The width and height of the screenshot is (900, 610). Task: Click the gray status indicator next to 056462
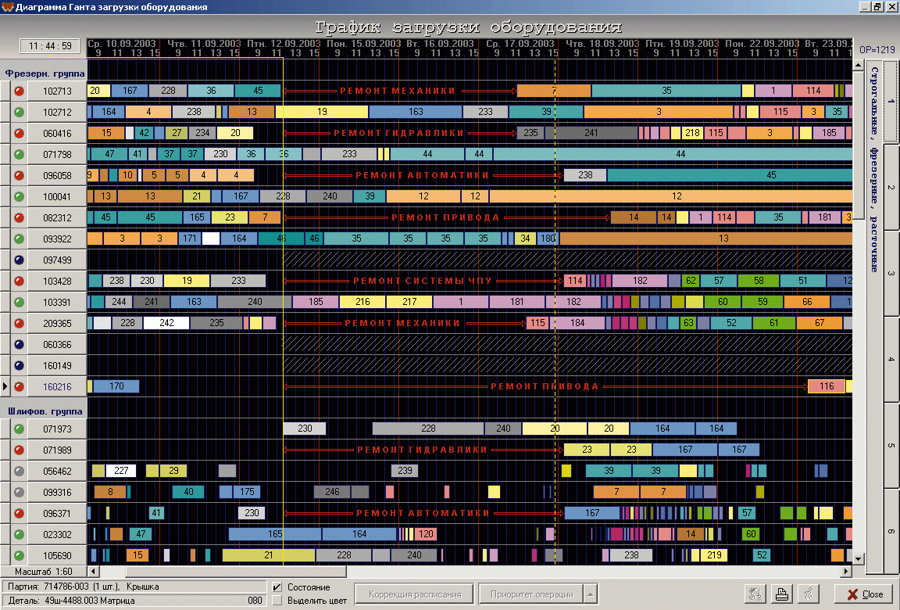(x=20, y=471)
